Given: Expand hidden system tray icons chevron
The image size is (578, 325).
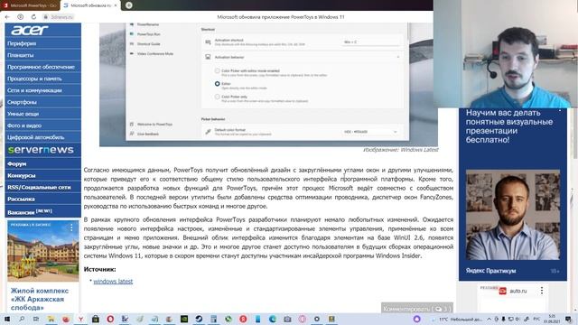Looking at the screenshot, I should click(x=489, y=319).
